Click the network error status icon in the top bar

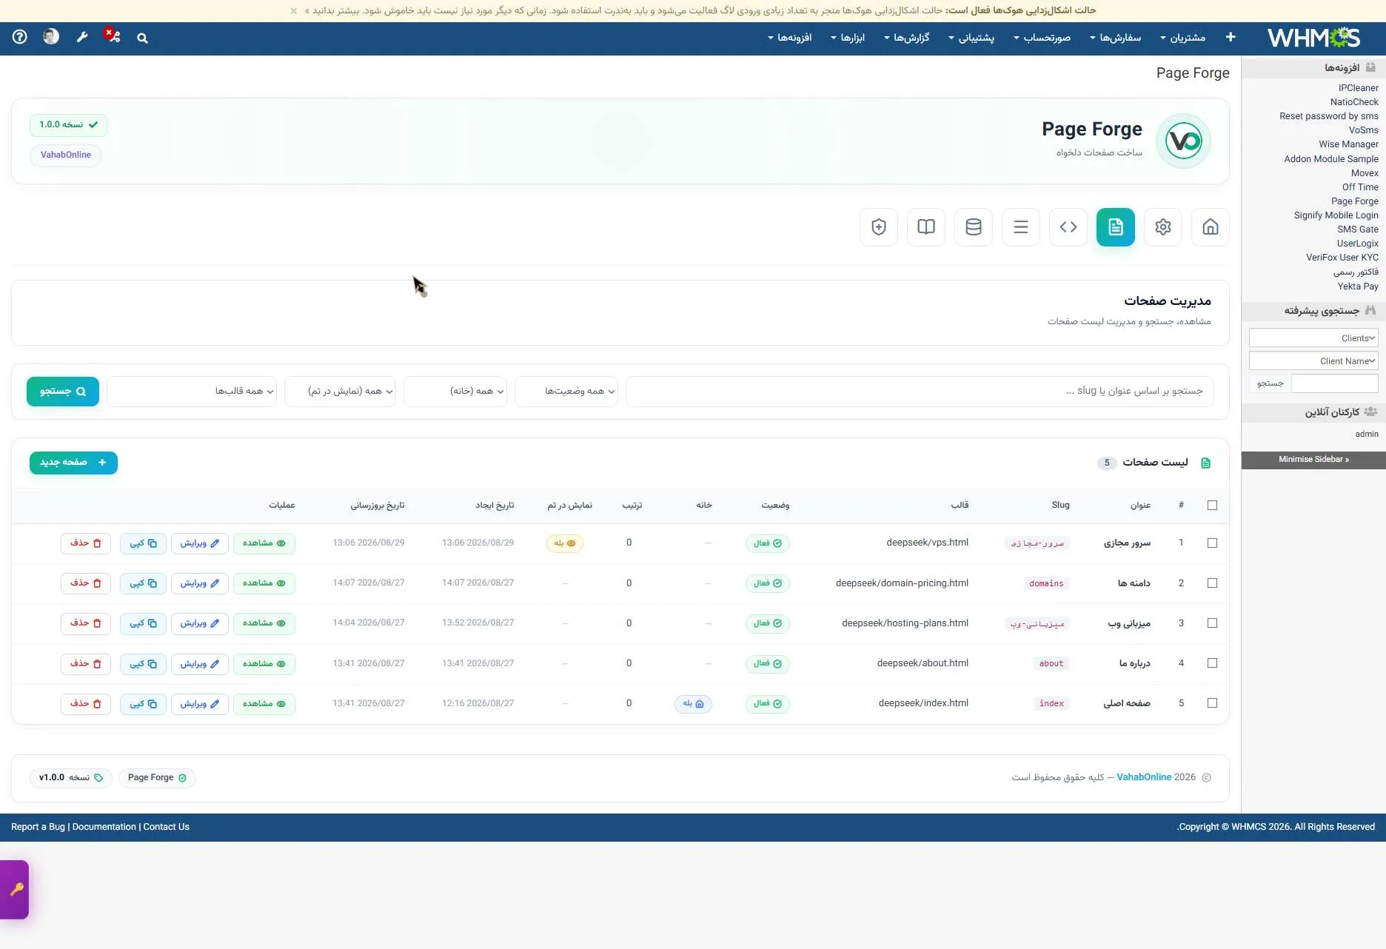(x=113, y=36)
